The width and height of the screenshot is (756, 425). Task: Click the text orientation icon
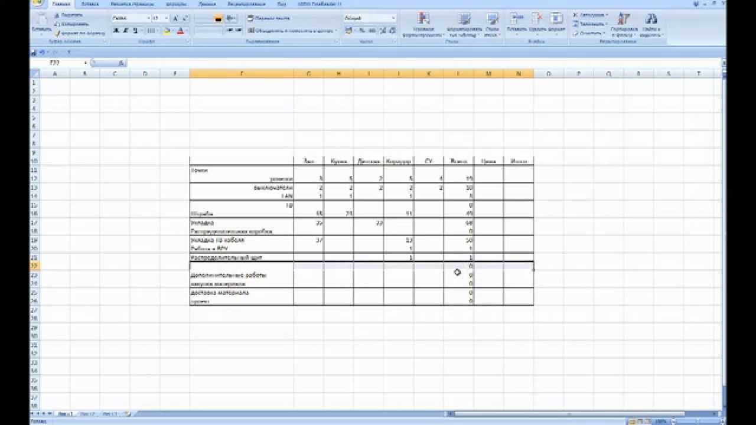pos(231,18)
